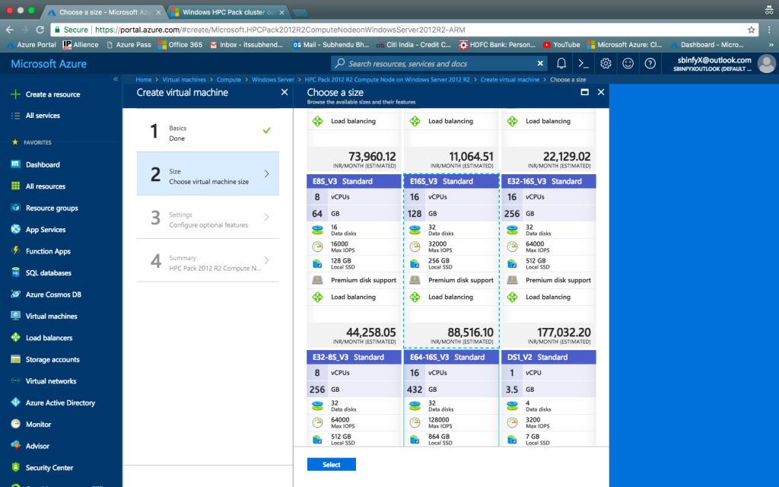The height and width of the screenshot is (487, 779).
Task: Click Windows Server breadcrumb
Action: click(273, 79)
